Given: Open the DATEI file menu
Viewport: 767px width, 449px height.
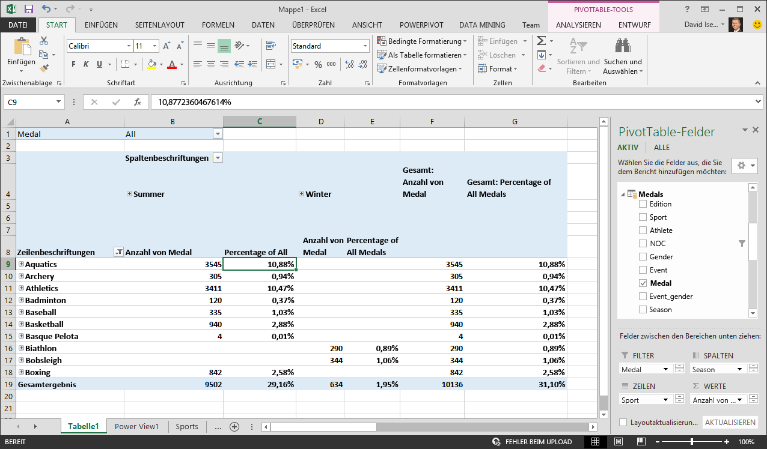Looking at the screenshot, I should (x=18, y=25).
